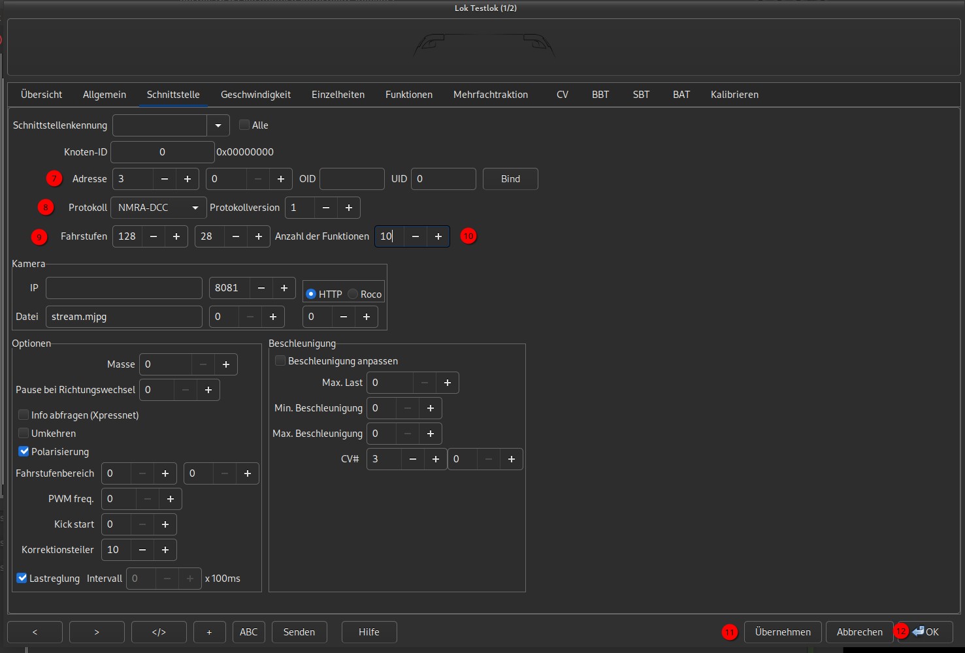Screen dimensions: 965x653
Task: Click the next loco arrow button
Action: [97, 632]
